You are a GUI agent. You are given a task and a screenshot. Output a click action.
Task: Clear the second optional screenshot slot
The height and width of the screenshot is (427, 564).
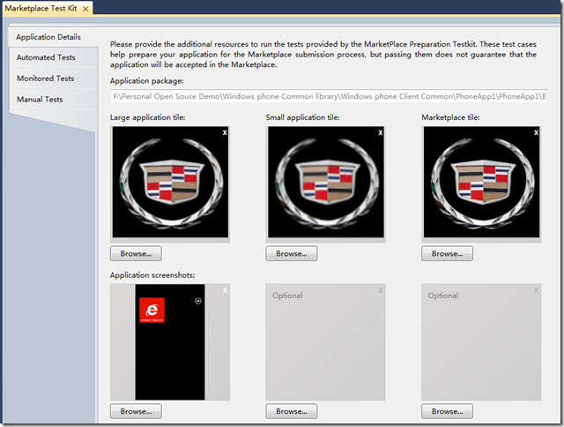[381, 290]
